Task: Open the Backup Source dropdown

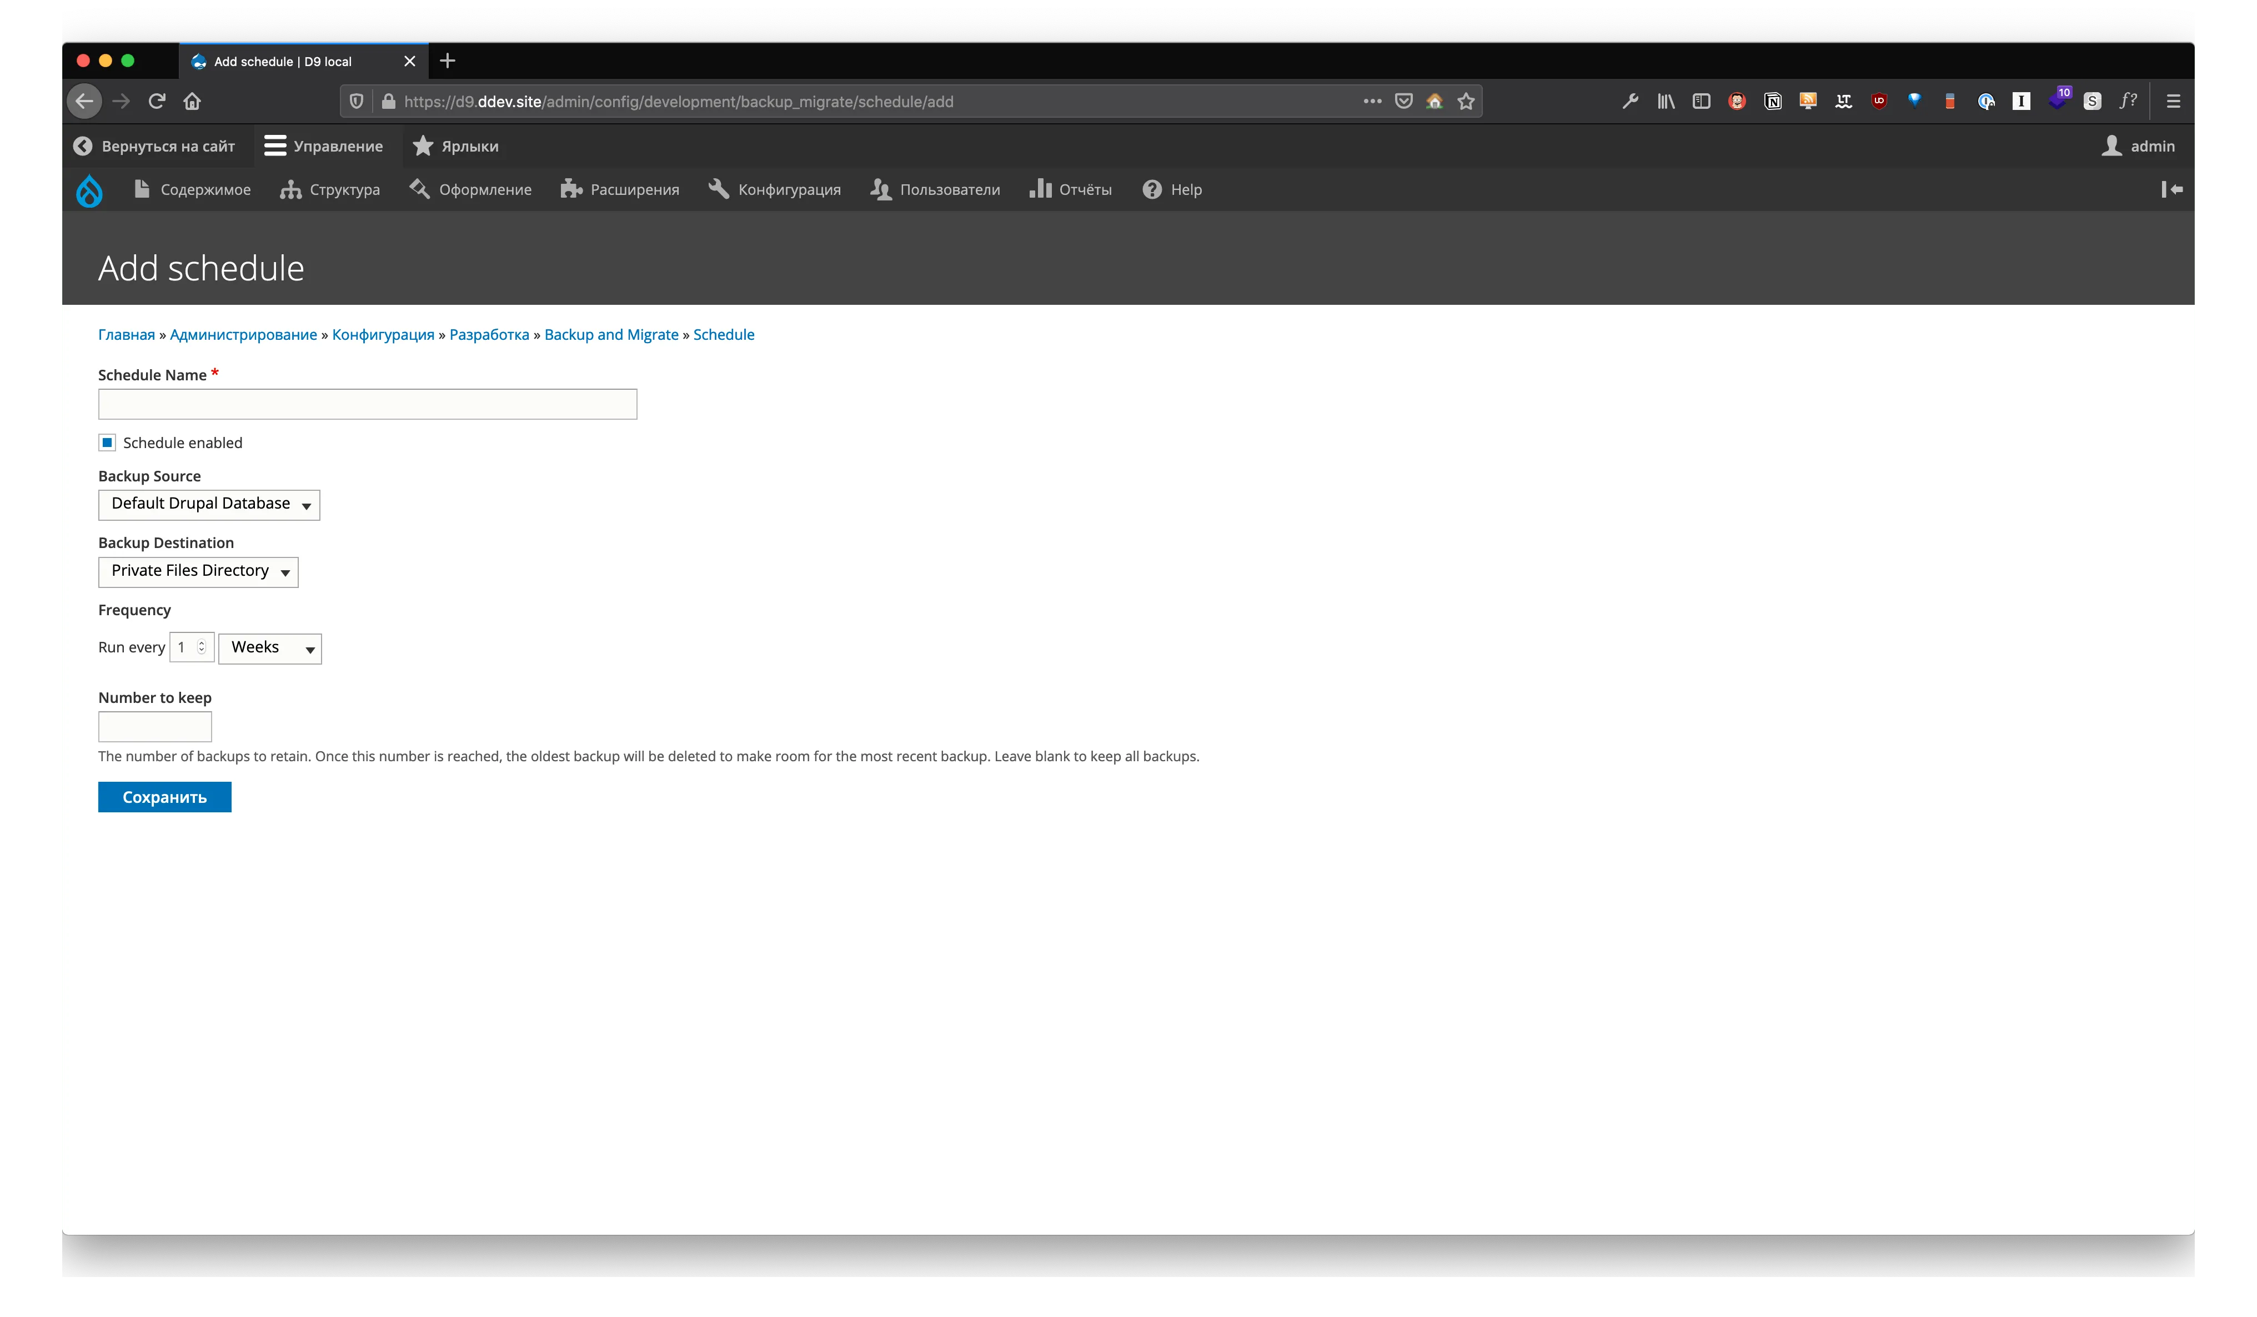Action: (x=209, y=504)
